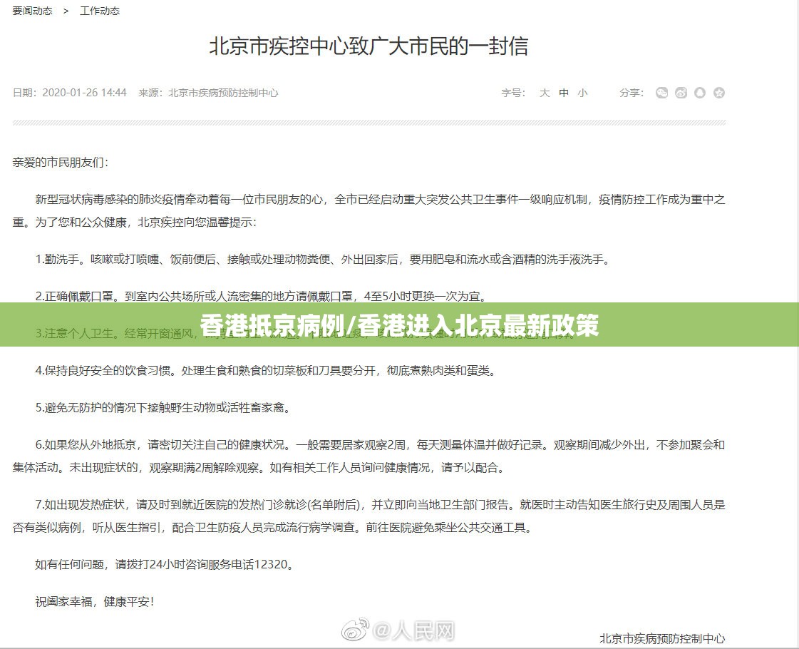Click the breadcrumb '>' separator arrow
Viewport: 799px width, 649px height.
click(x=66, y=11)
